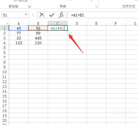
Task: Select column E header
Action: [96, 23]
